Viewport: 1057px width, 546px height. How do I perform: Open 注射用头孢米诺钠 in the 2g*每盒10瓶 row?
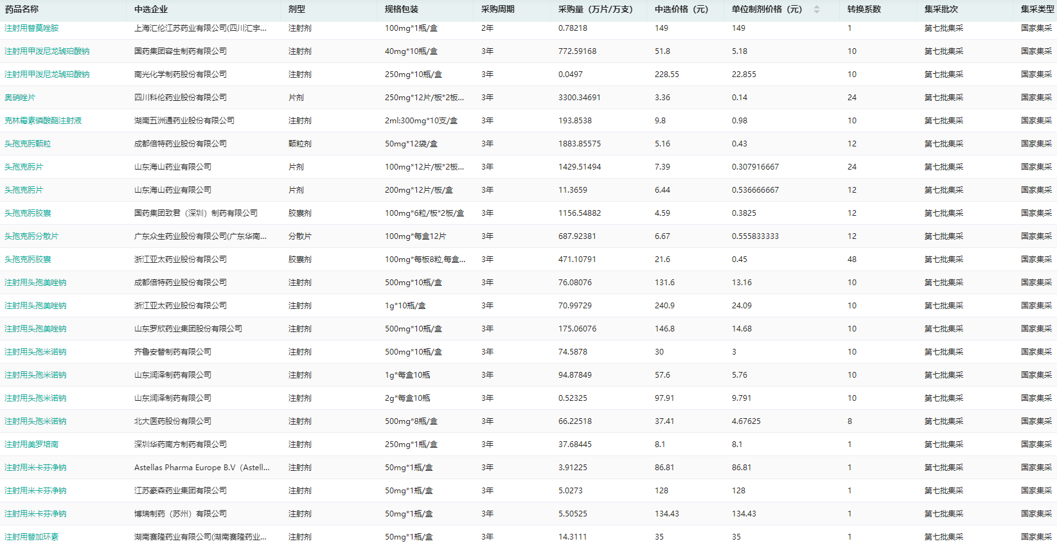tap(35, 398)
